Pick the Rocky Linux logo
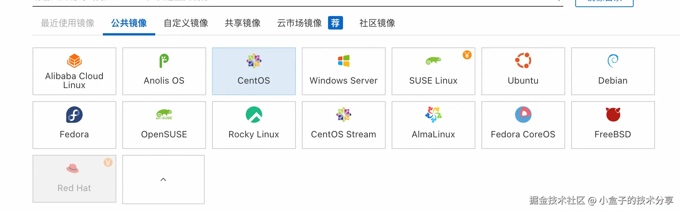Viewport: 680px width, 212px height. [254, 115]
